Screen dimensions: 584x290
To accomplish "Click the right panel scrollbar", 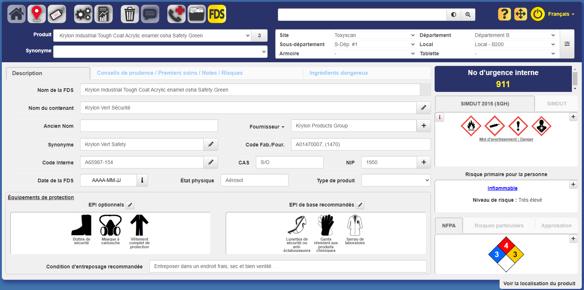I will tap(575, 79).
